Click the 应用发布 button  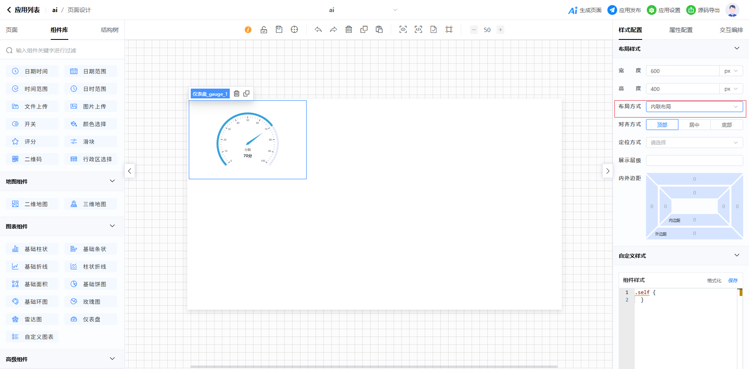(x=624, y=10)
